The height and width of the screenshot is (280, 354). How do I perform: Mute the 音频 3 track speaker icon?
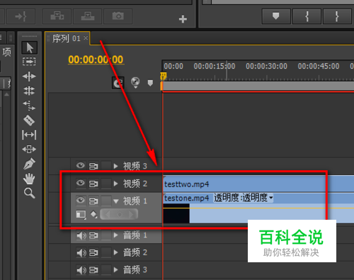(x=81, y=270)
